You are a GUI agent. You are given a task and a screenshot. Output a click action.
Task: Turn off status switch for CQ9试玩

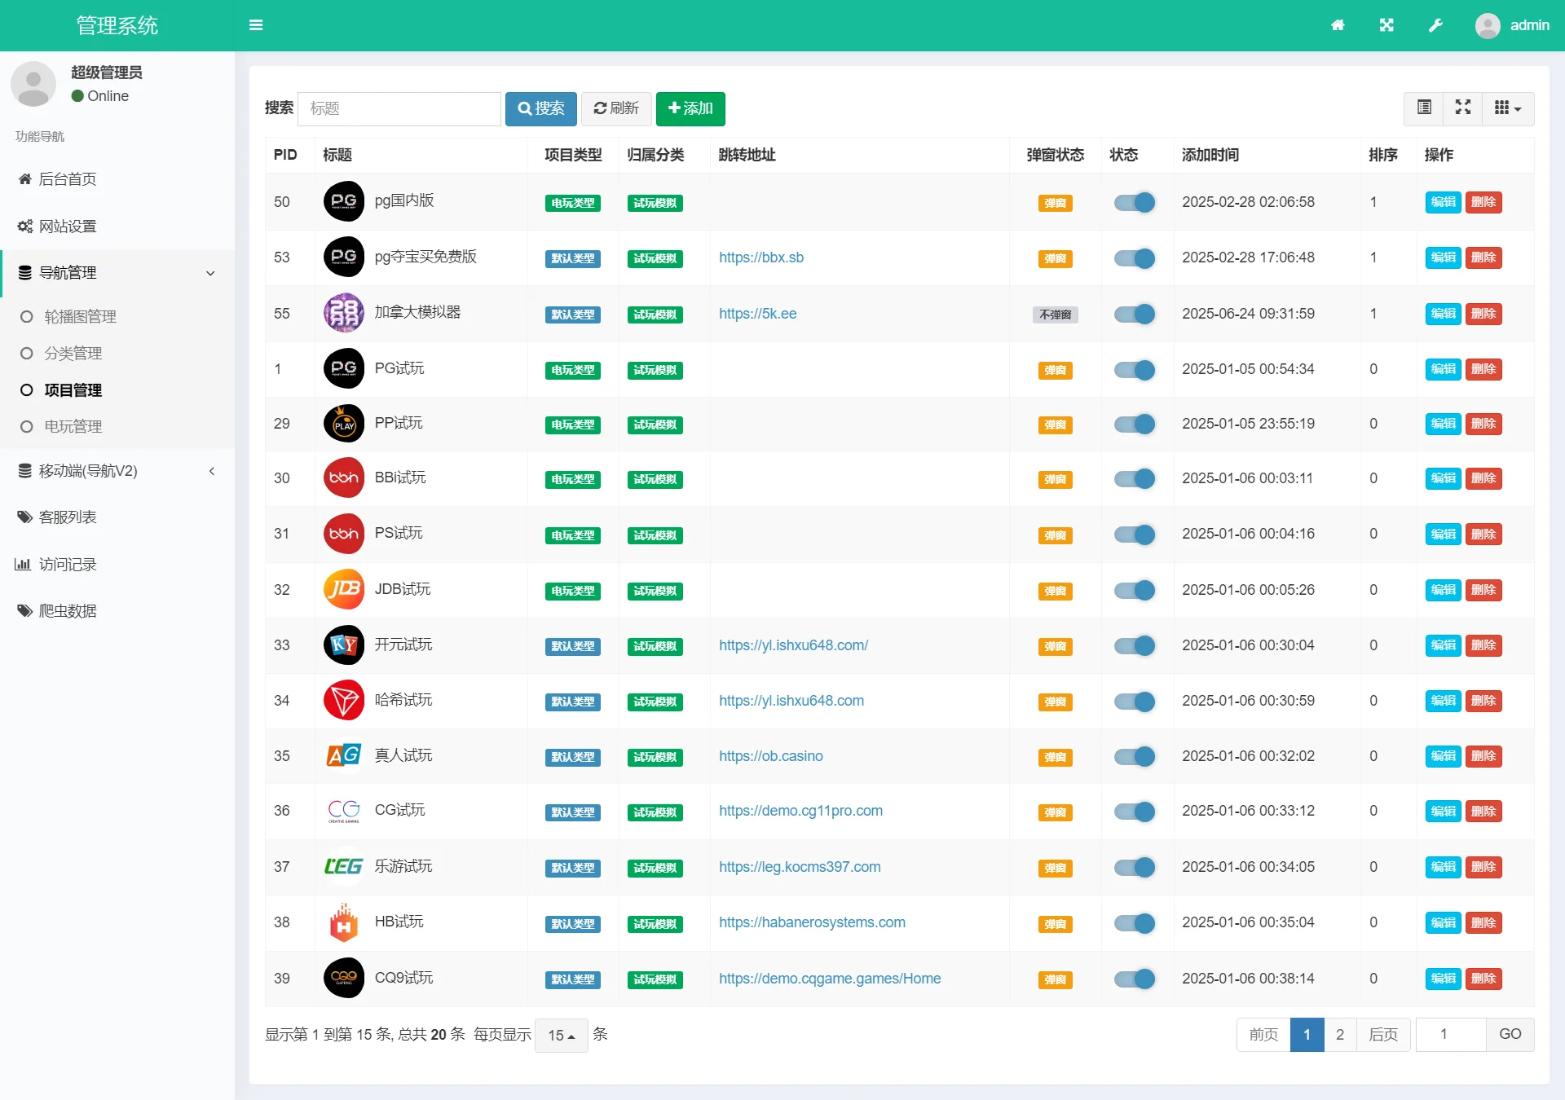pyautogui.click(x=1135, y=979)
